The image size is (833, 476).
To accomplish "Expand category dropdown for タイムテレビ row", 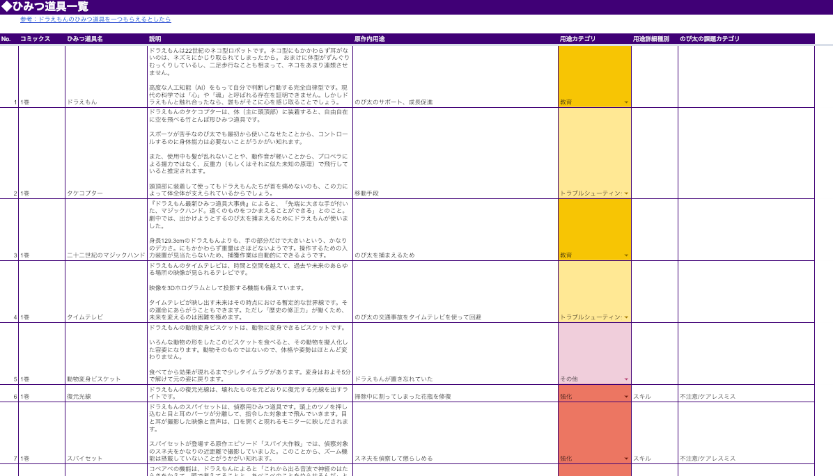I will click(x=626, y=317).
